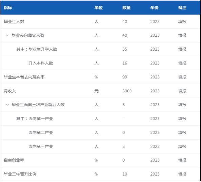Collapse the 毕业去向落实人数 row chevron
201x182 pixels.
pos(7,35)
